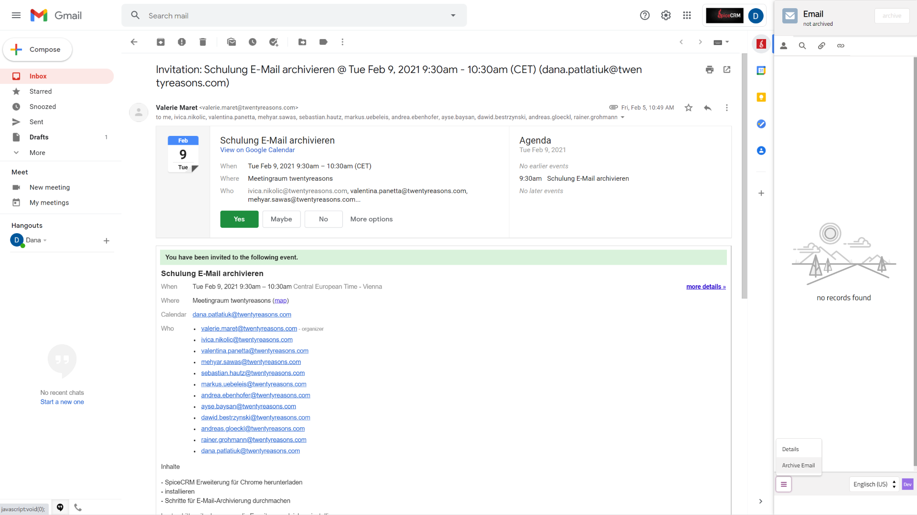The width and height of the screenshot is (917, 515).
Task: Toggle the SpiceCRM hamburger menu button
Action: (x=784, y=484)
